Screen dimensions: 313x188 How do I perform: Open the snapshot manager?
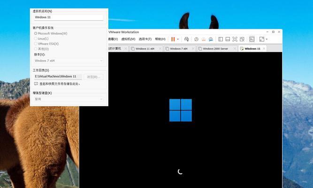click(x=211, y=39)
